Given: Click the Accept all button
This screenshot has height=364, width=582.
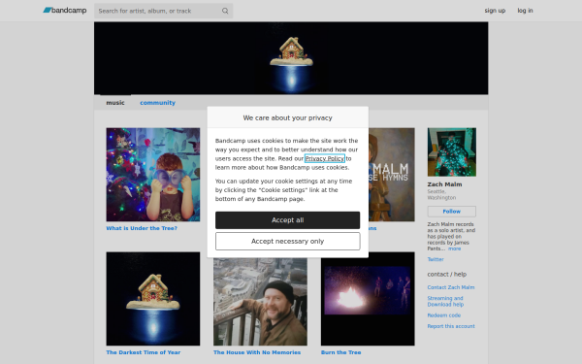Looking at the screenshot, I should (288, 220).
